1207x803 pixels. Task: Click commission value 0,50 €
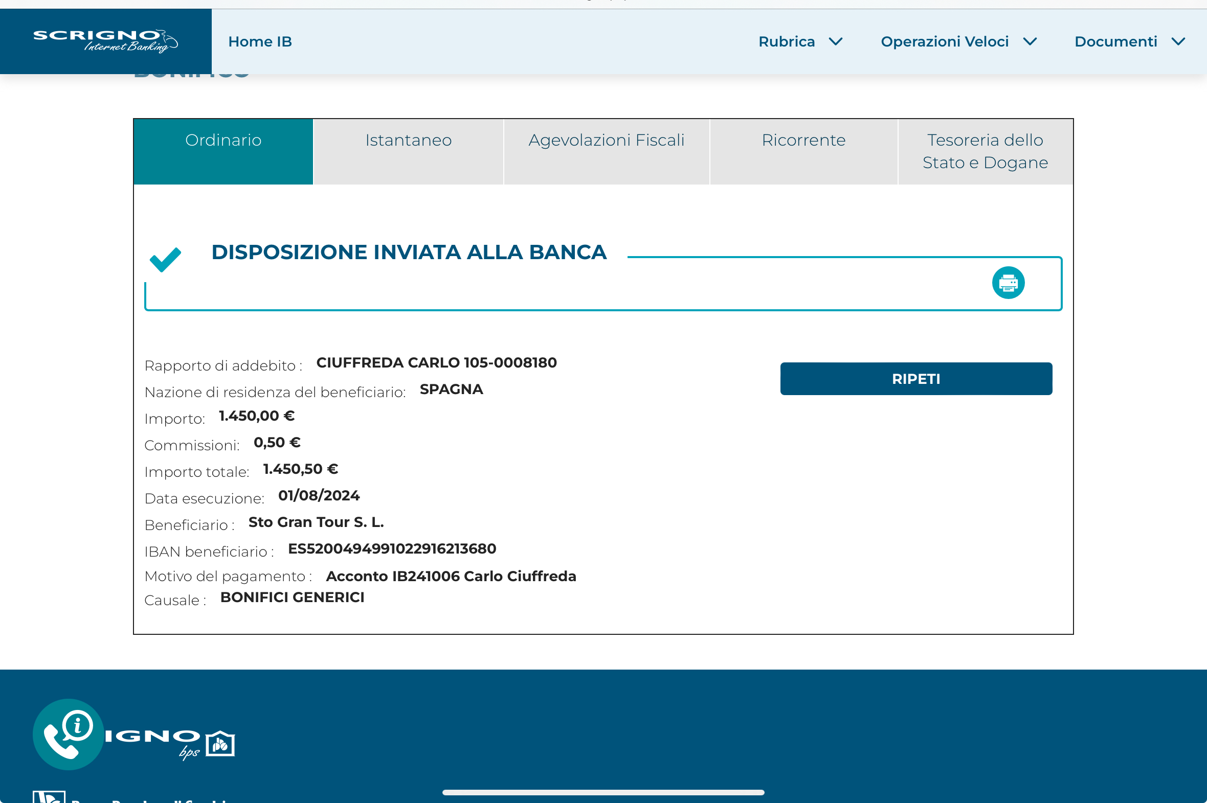277,443
